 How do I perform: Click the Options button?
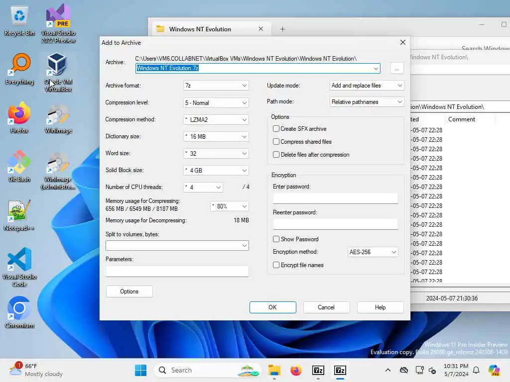[x=129, y=291]
